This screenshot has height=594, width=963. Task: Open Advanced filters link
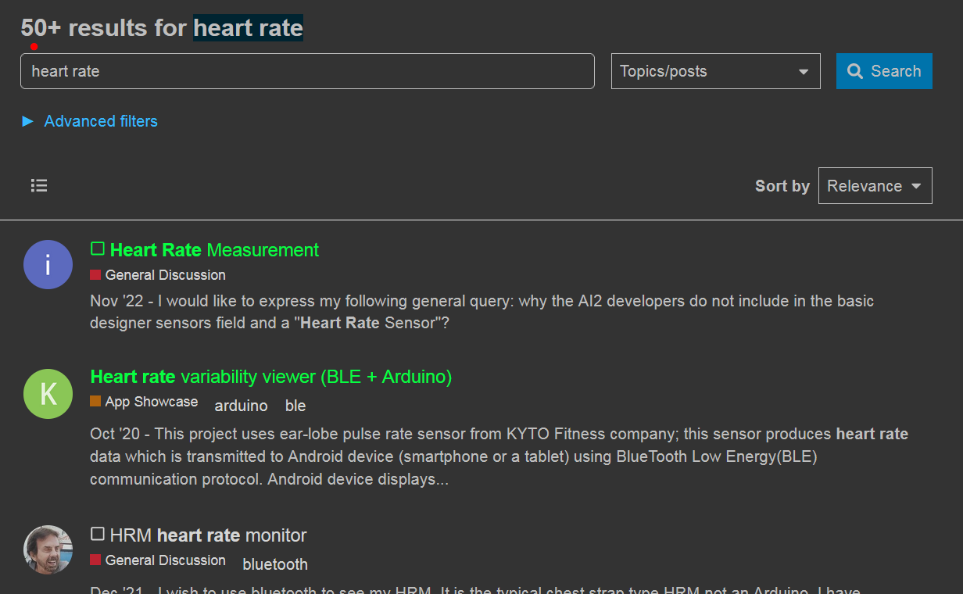101,121
